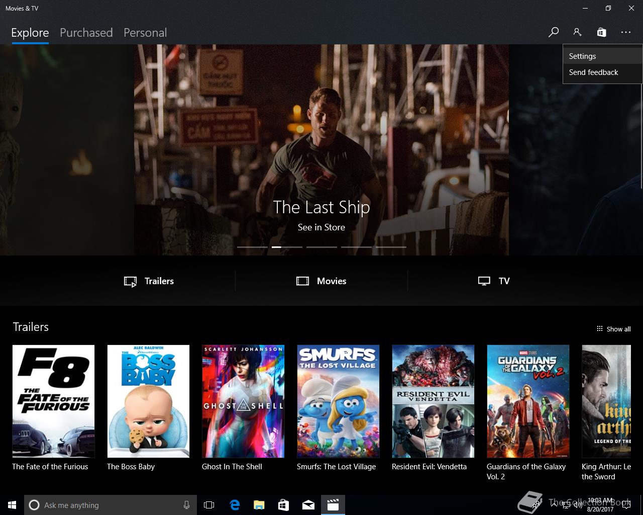Click The Boss Baby title text
This screenshot has width=643, height=515.
point(131,467)
